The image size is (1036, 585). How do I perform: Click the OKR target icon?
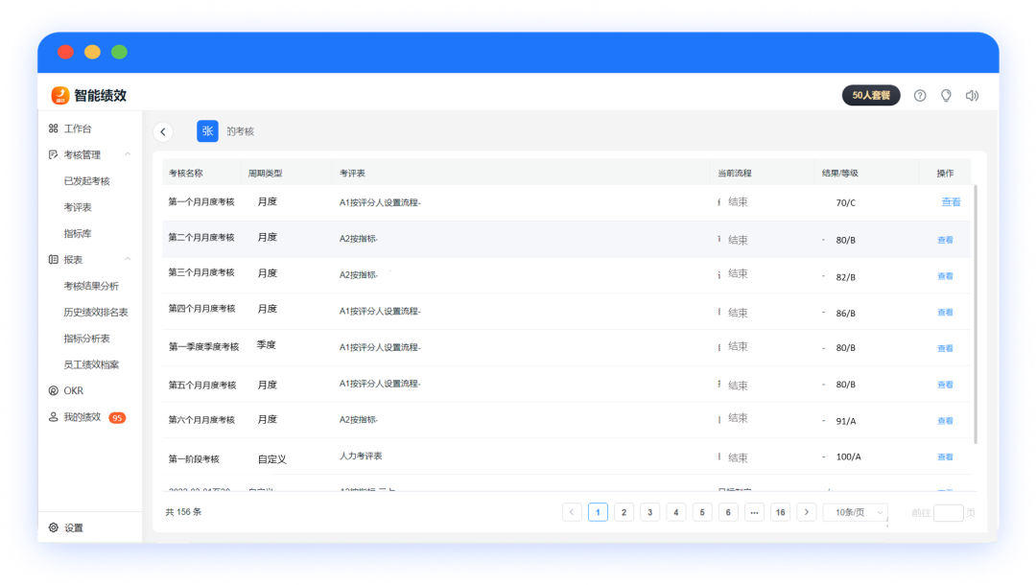pyautogui.click(x=54, y=391)
